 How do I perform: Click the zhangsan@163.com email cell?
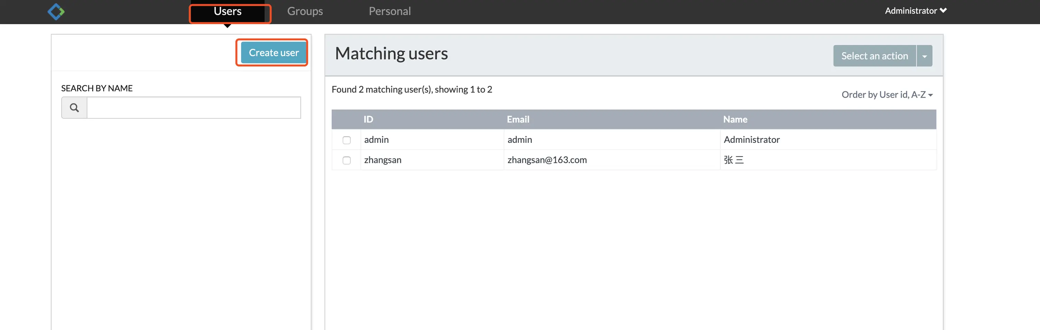coord(546,160)
